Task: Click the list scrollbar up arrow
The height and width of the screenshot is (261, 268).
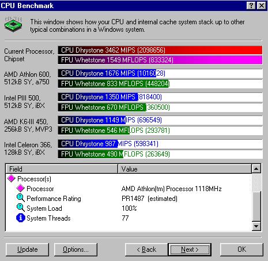Action: click(256, 169)
